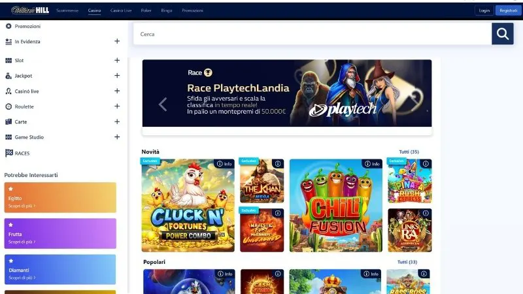Open info for Chili Fusion

click(372, 164)
